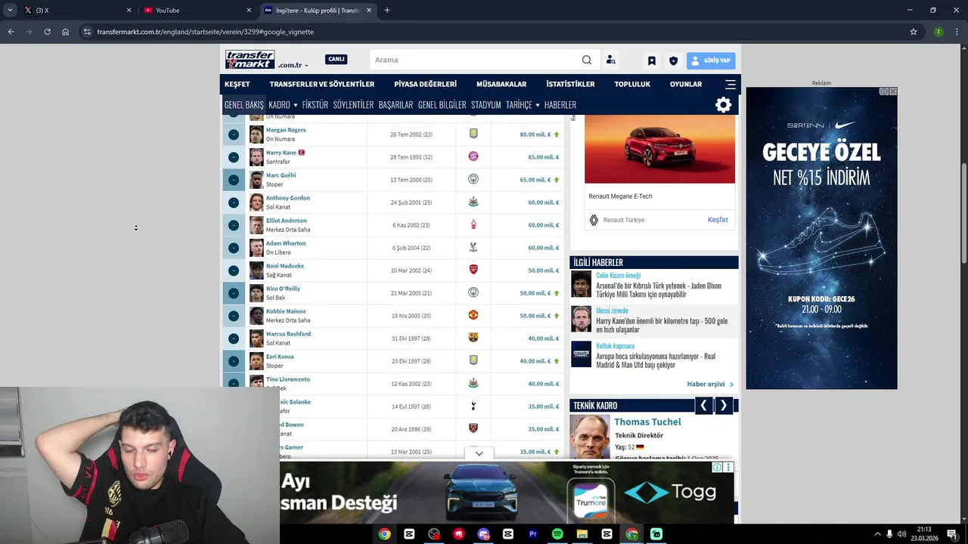Switch to the FİKSTÜR tab
968x544 pixels.
(315, 105)
